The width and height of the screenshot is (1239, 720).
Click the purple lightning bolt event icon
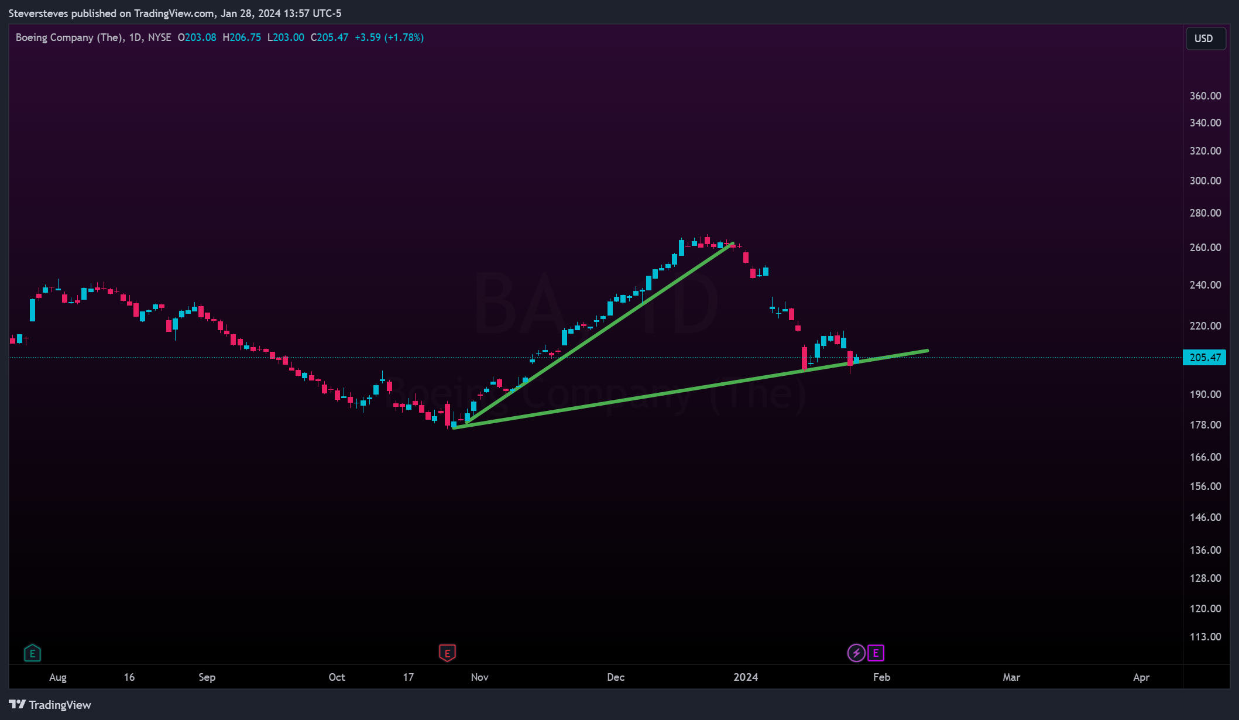pos(856,653)
